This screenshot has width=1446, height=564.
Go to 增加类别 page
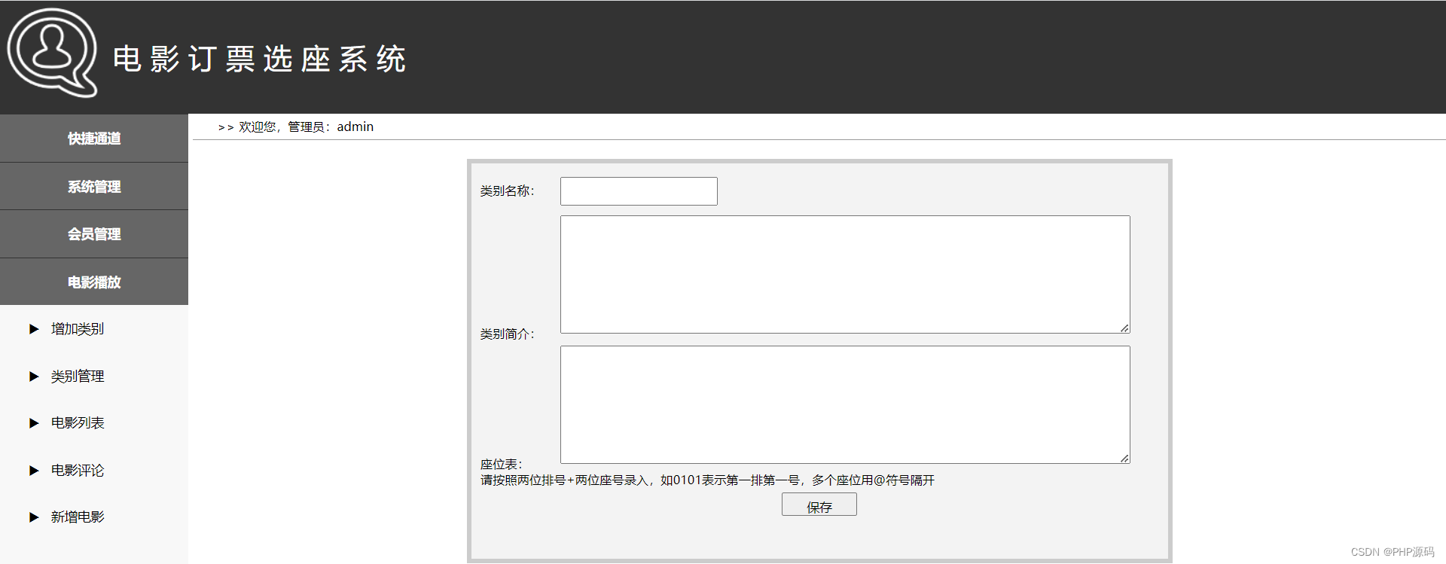click(x=78, y=329)
